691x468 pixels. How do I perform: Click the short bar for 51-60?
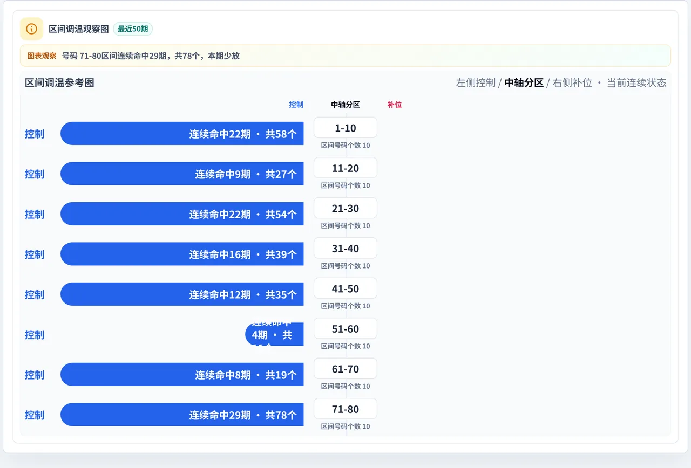274,334
